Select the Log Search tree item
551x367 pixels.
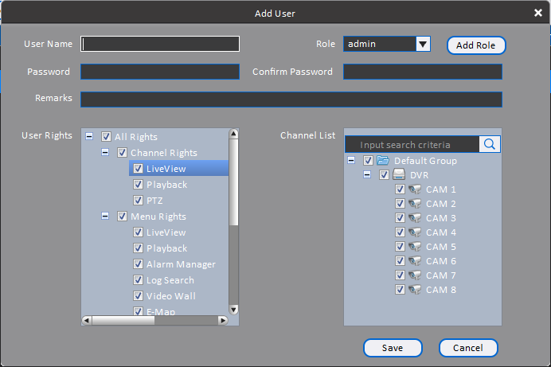[170, 280]
